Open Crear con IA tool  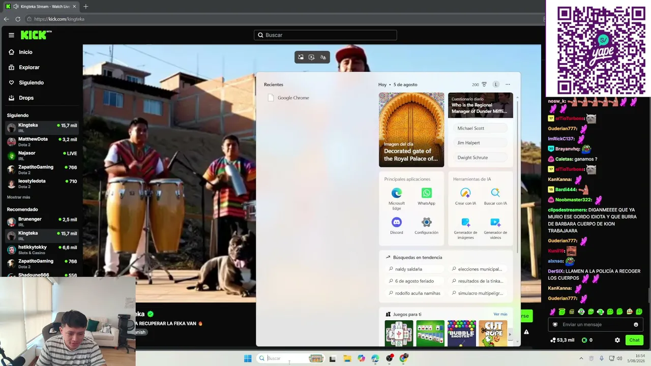465,197
